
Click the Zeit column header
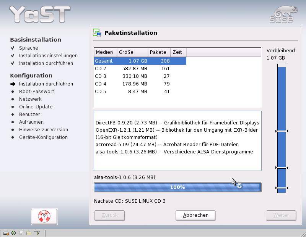(x=178, y=52)
